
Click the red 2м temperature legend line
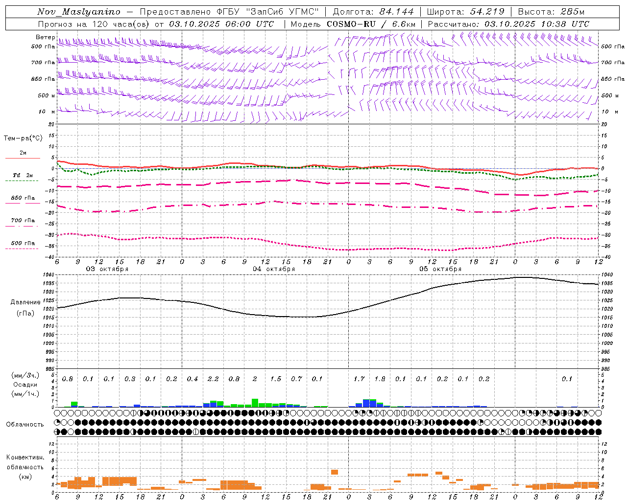(x=23, y=158)
